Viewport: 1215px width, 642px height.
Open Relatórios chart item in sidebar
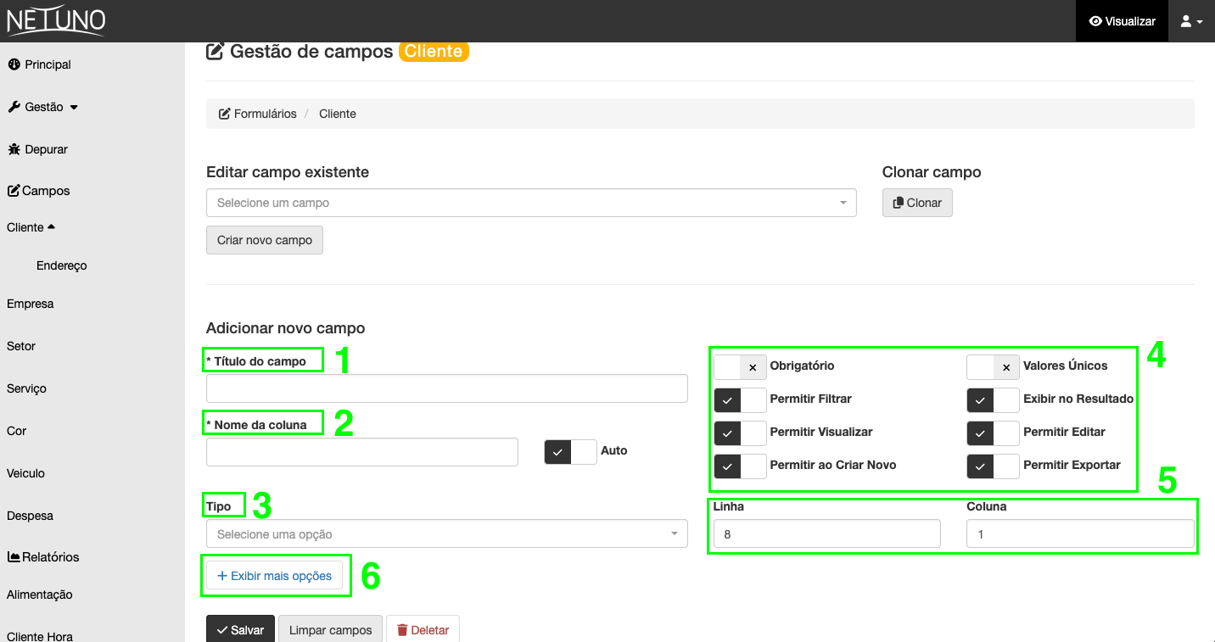tap(43, 557)
